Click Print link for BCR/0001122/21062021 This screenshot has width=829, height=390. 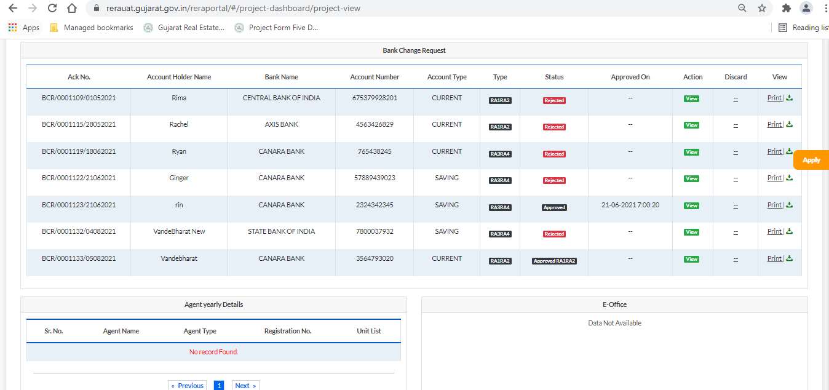coord(774,178)
